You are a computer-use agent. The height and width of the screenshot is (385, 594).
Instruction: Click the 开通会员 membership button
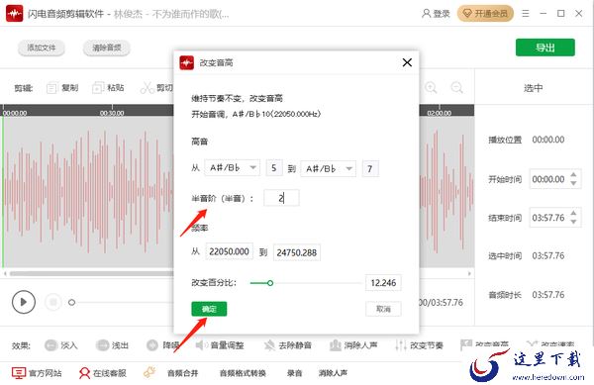485,14
